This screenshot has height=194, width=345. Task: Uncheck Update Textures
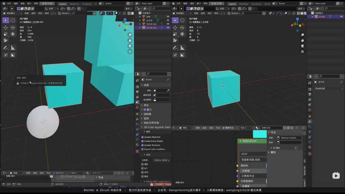coord(142,145)
